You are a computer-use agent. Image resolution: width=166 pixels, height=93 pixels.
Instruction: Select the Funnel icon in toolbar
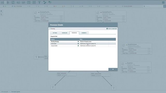click(39, 2)
